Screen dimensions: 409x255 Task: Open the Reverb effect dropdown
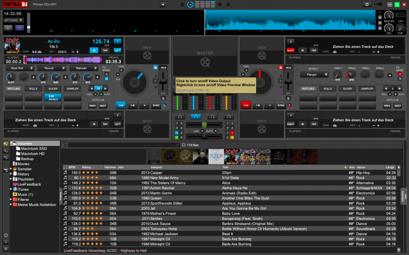coord(52,68)
